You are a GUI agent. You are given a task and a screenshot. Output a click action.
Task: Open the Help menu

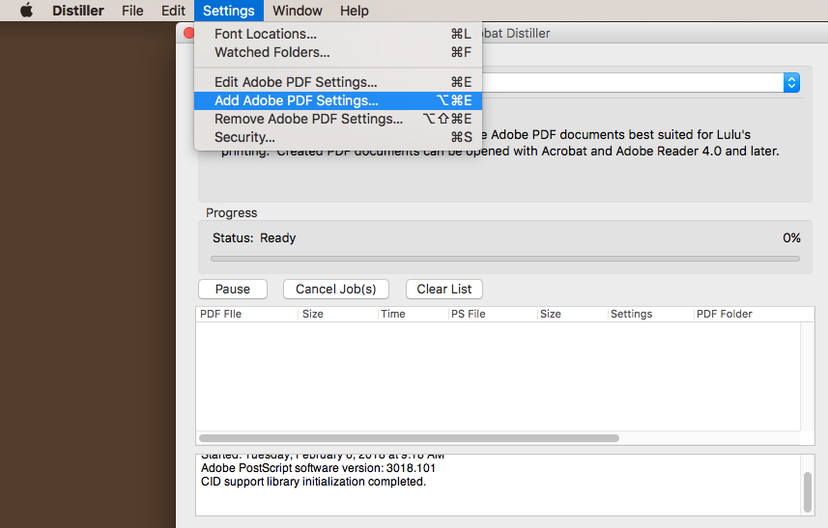(x=355, y=11)
